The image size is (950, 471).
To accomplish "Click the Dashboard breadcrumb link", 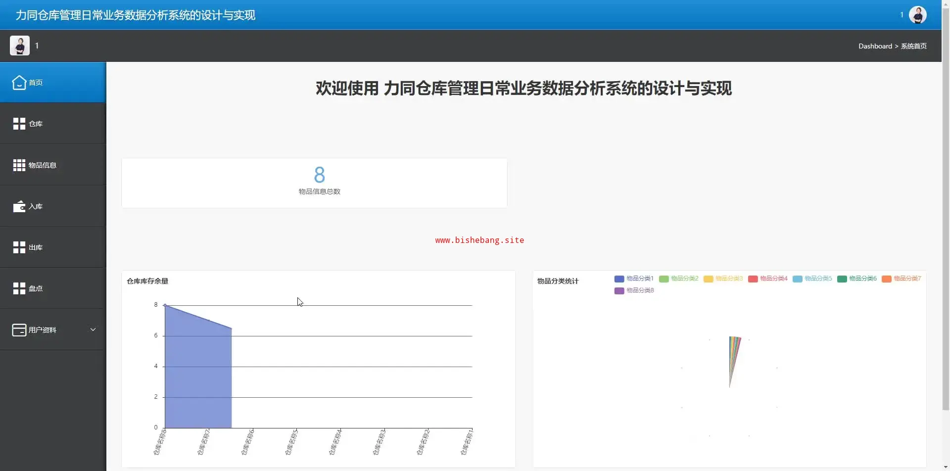I will [875, 46].
